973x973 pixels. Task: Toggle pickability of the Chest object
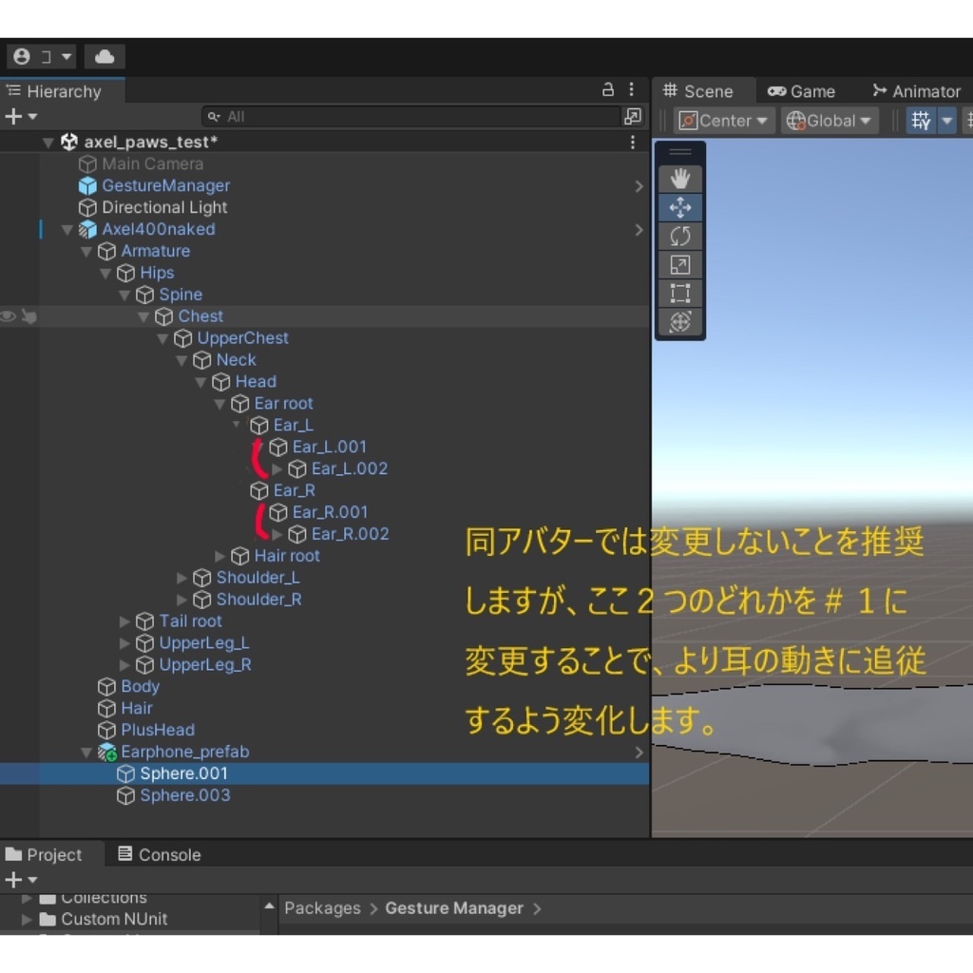point(29,316)
